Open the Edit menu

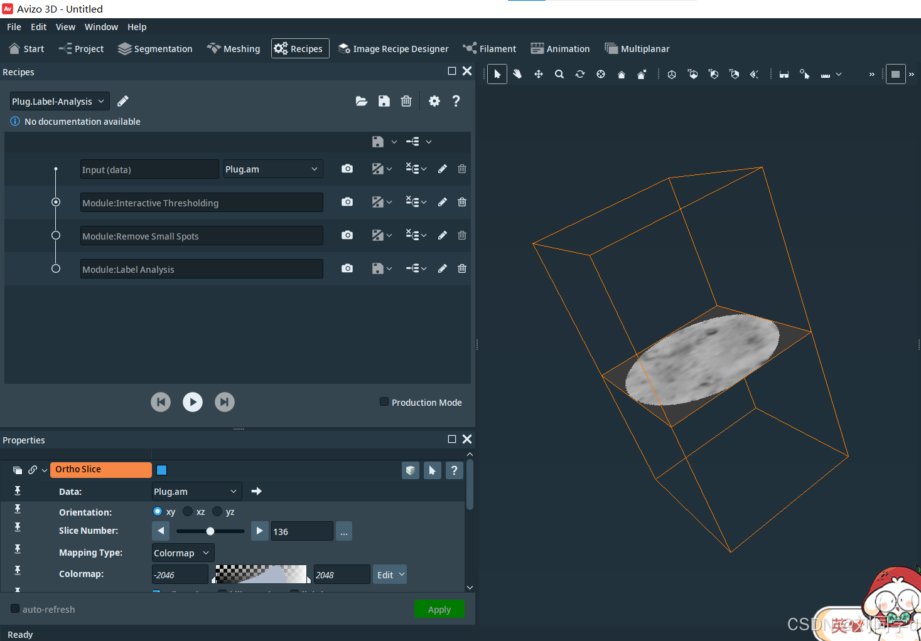point(38,27)
